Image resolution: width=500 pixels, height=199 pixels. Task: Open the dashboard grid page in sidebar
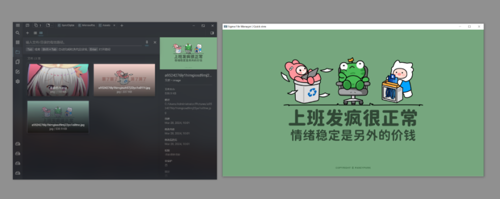coord(18,42)
